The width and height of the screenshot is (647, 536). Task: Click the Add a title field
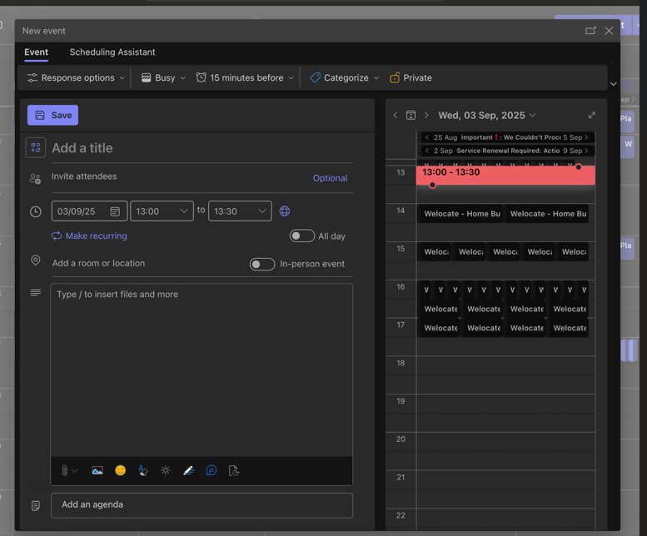(x=200, y=148)
